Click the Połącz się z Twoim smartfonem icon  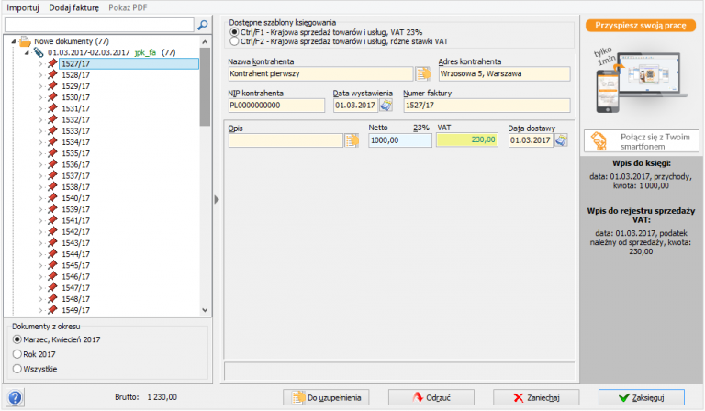(x=599, y=140)
